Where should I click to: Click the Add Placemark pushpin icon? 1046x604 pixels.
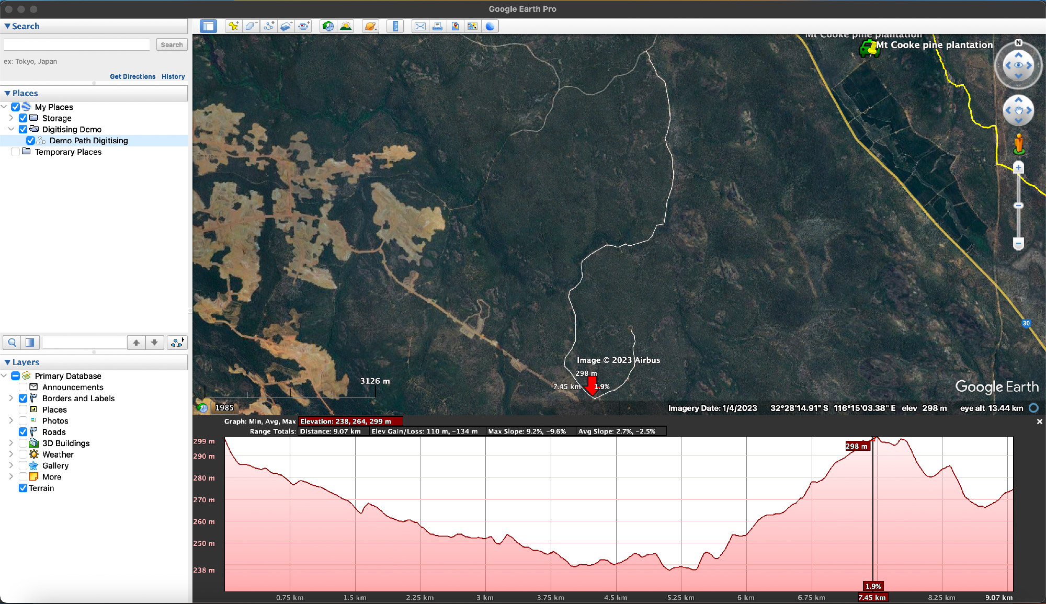[x=234, y=26]
